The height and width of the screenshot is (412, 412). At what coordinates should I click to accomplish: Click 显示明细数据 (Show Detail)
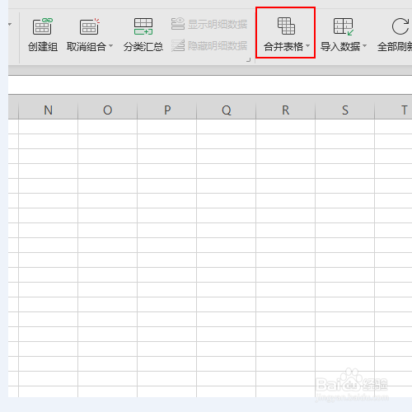tap(209, 24)
